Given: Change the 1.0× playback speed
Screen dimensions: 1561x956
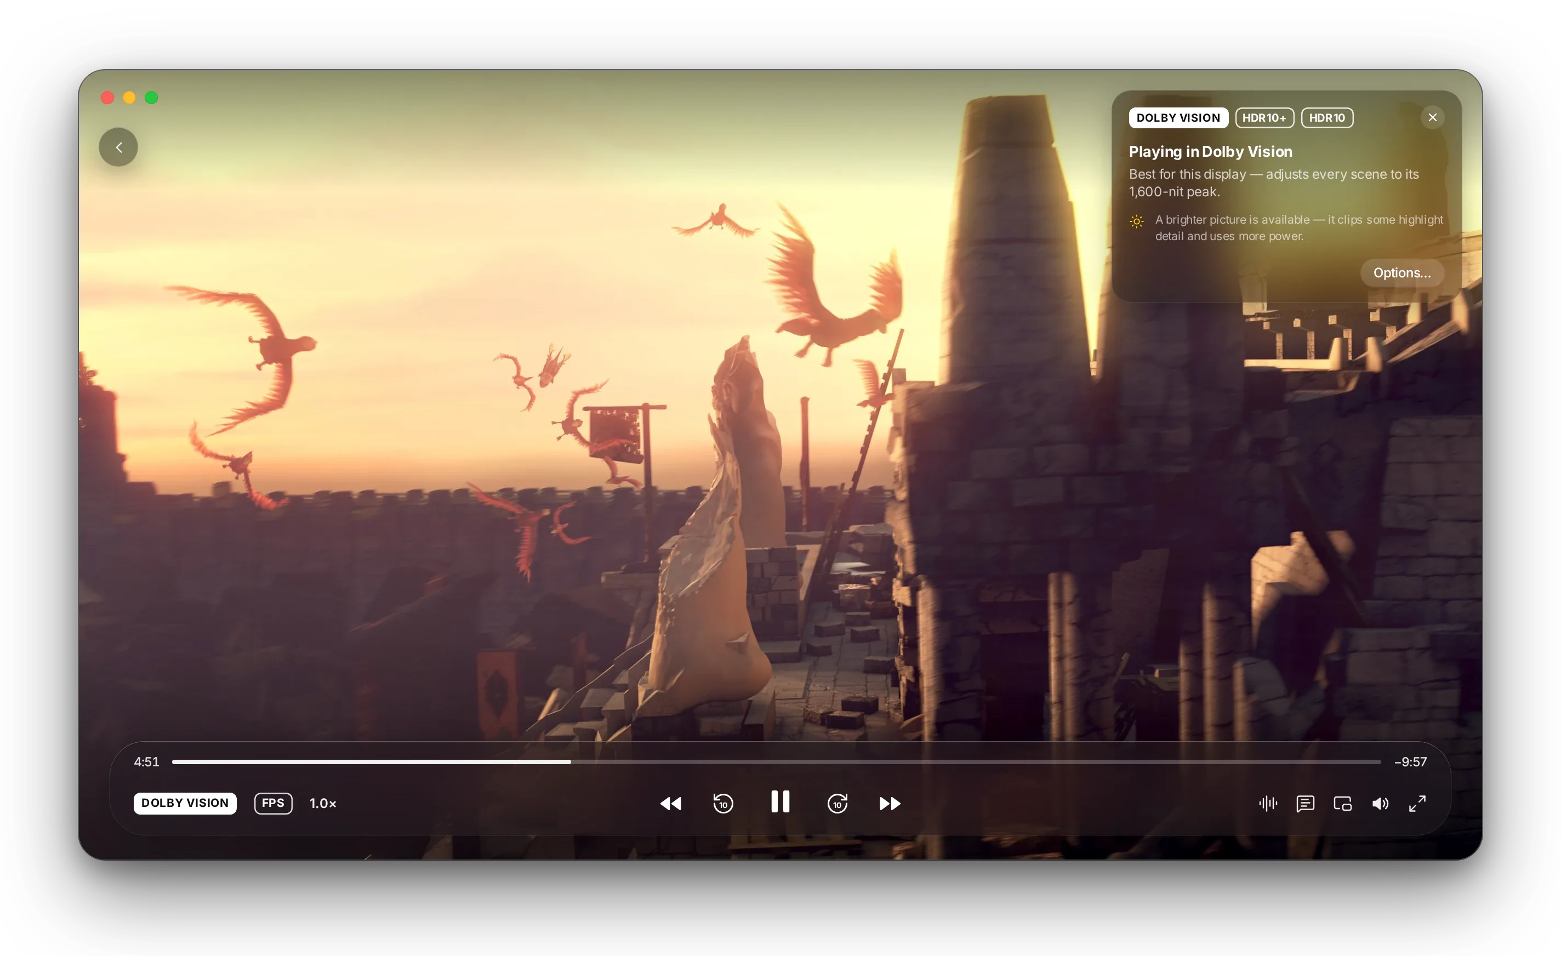Looking at the screenshot, I should pyautogui.click(x=323, y=803).
